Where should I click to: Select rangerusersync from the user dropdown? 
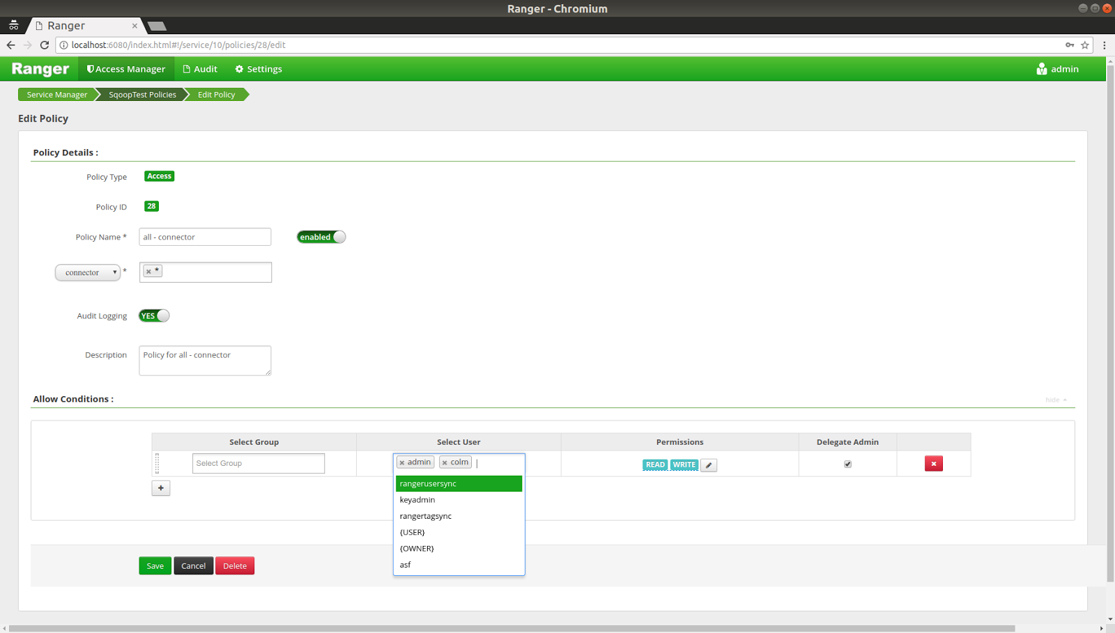459,483
